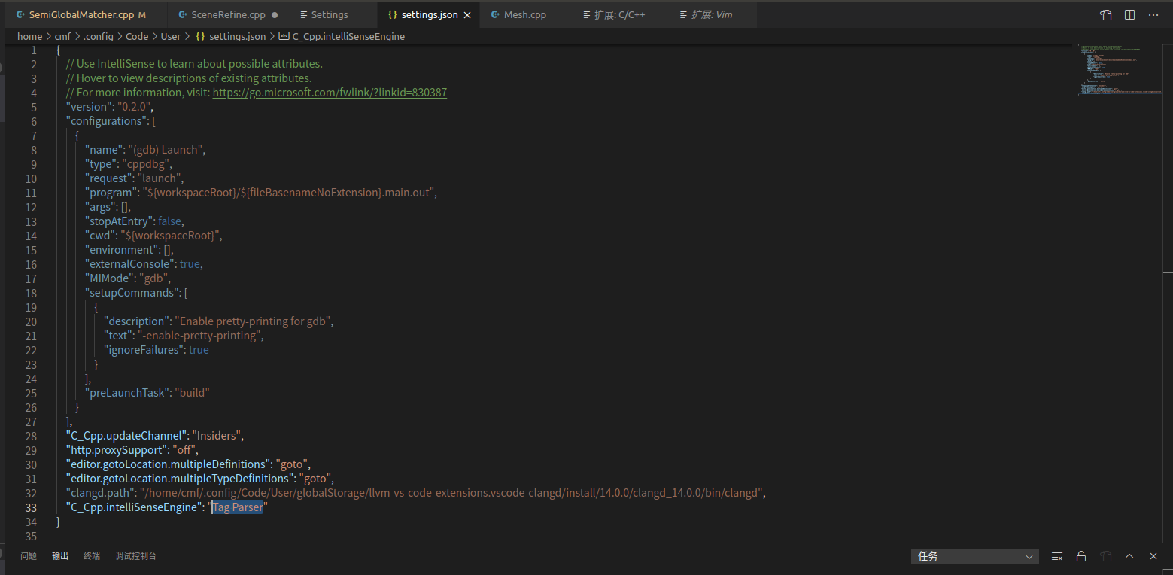Open the 调试控制台 debug console tab

135,556
